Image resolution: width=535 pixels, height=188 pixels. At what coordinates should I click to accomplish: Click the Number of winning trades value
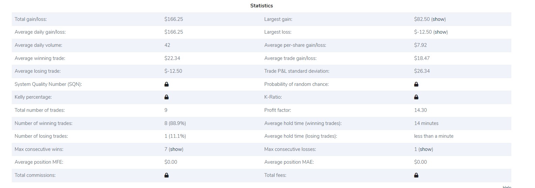tap(175, 123)
